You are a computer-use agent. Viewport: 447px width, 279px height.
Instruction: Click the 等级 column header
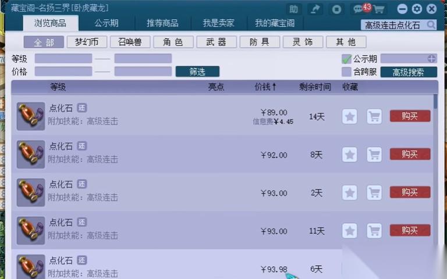58,87
